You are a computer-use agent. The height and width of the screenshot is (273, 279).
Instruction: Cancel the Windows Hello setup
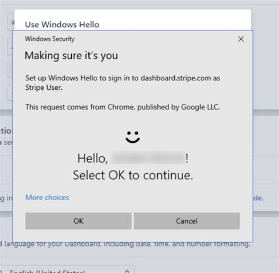pos(187,221)
